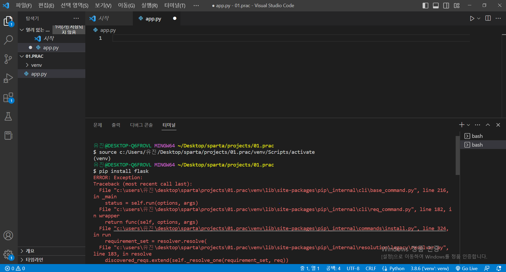Open the Testing flask view
The height and width of the screenshot is (272, 506).
[x=8, y=116]
